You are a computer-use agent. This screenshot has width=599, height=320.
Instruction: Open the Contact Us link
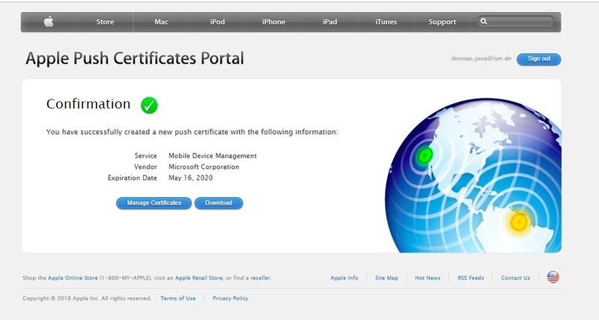click(x=515, y=278)
